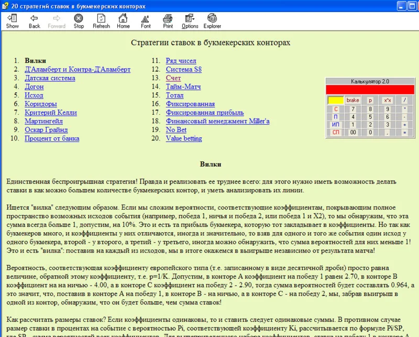Click the red calculator display field
The width and height of the screenshot is (419, 337).
click(x=370, y=90)
